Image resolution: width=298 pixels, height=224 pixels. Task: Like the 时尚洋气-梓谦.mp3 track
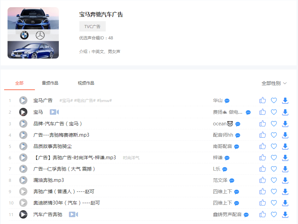tap(262, 158)
